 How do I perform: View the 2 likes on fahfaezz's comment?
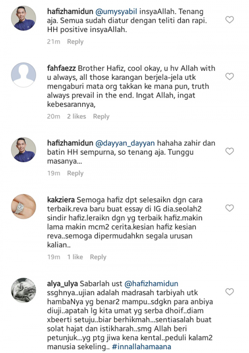[76, 116]
